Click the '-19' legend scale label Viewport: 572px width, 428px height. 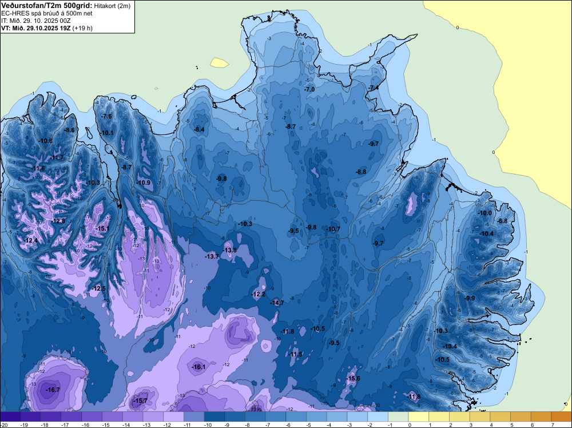tap(24, 425)
